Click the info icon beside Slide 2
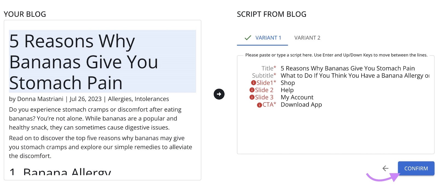Screen dimensions: 438x185 (252, 90)
